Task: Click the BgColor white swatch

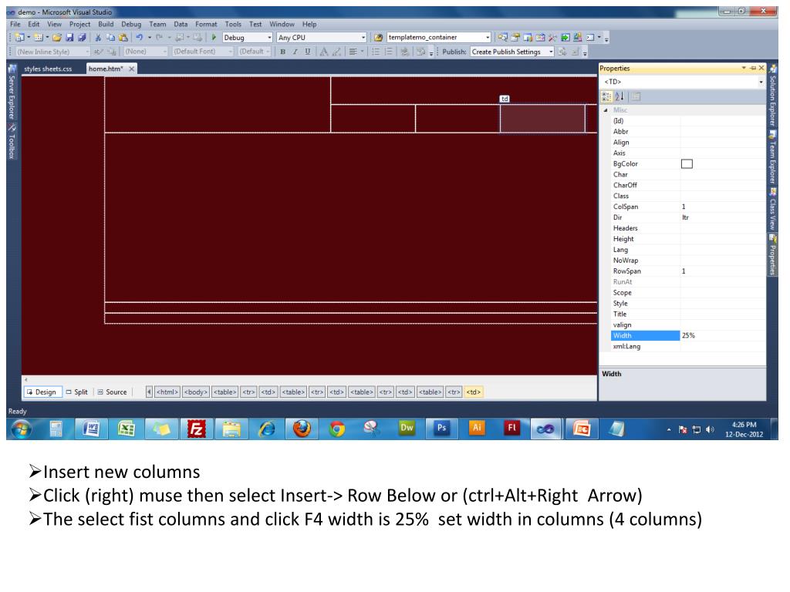Action: pos(687,163)
